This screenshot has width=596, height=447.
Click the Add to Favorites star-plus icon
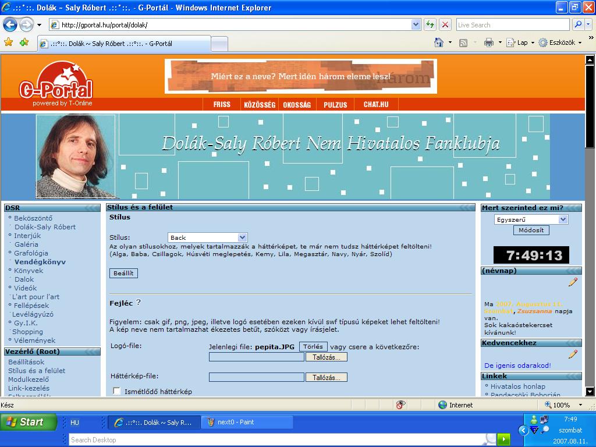24,42
